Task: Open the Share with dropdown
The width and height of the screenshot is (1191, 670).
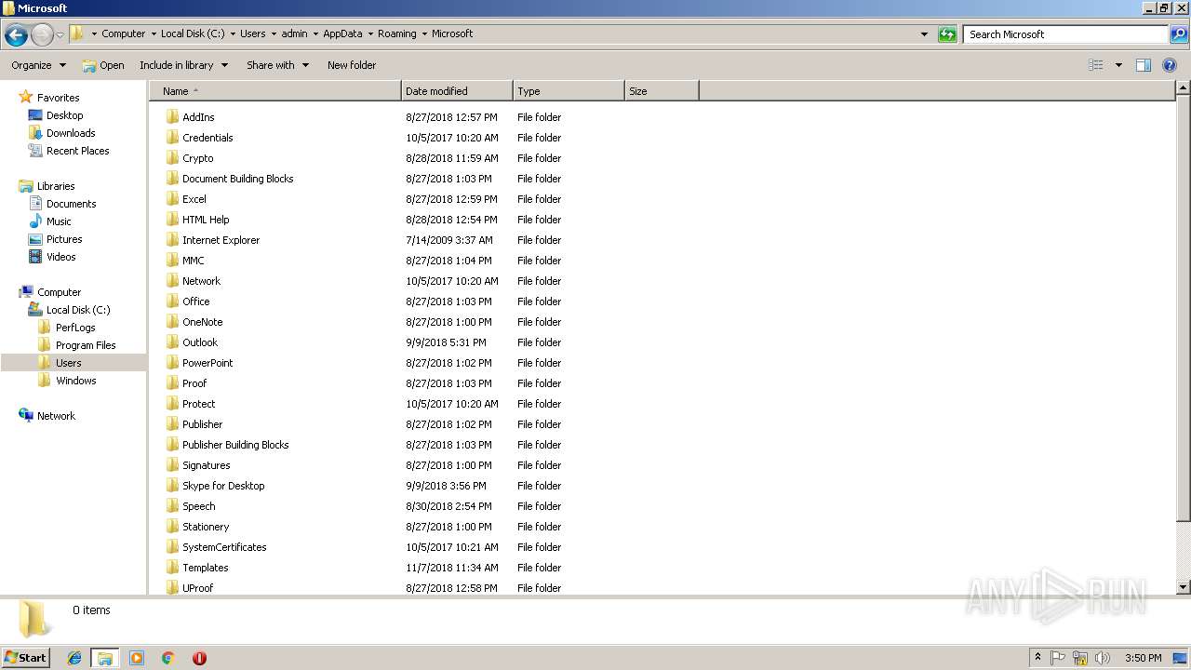Action: point(277,65)
